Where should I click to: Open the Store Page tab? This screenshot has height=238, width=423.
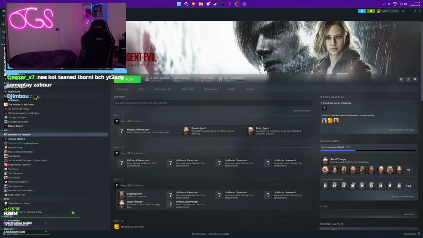point(123,89)
